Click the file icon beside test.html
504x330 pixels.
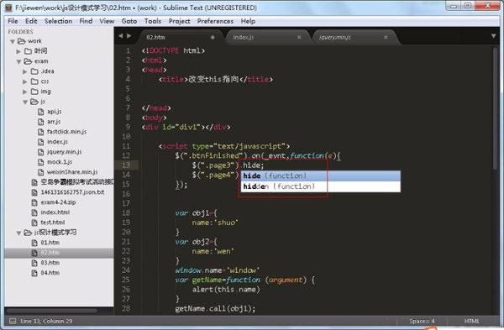34,223
